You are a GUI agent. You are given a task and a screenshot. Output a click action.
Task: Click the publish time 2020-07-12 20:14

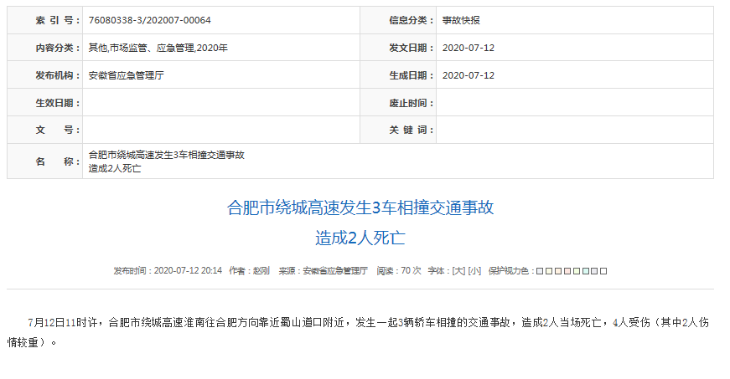pyautogui.click(x=188, y=271)
